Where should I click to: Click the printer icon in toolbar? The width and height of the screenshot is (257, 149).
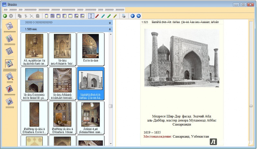click(x=124, y=16)
